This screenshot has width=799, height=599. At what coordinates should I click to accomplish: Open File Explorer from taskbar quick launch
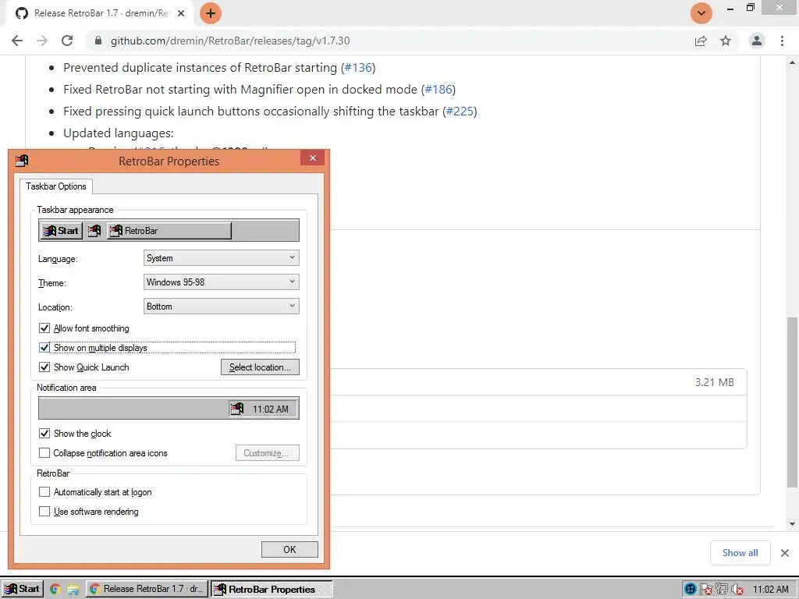point(73,590)
